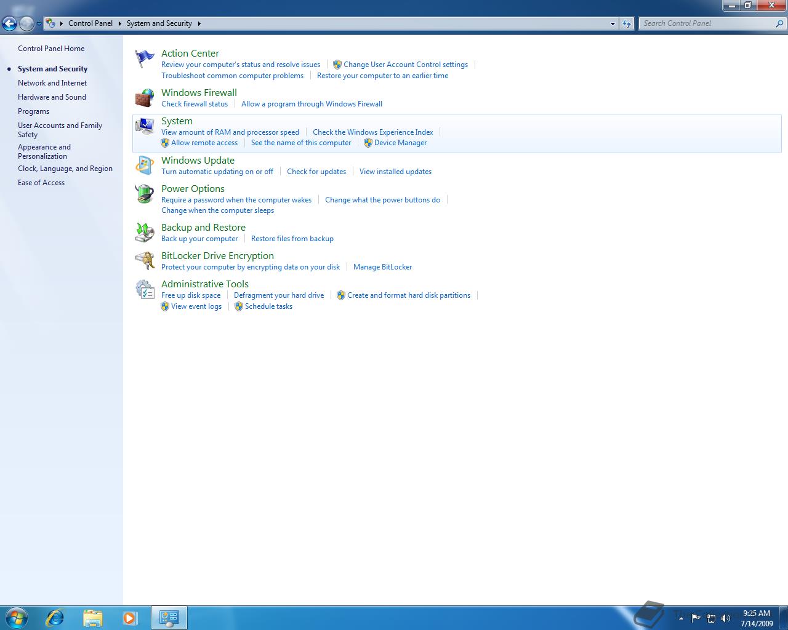The height and width of the screenshot is (630, 788).
Task: Click the Administrative Tools icon
Action: click(x=145, y=289)
